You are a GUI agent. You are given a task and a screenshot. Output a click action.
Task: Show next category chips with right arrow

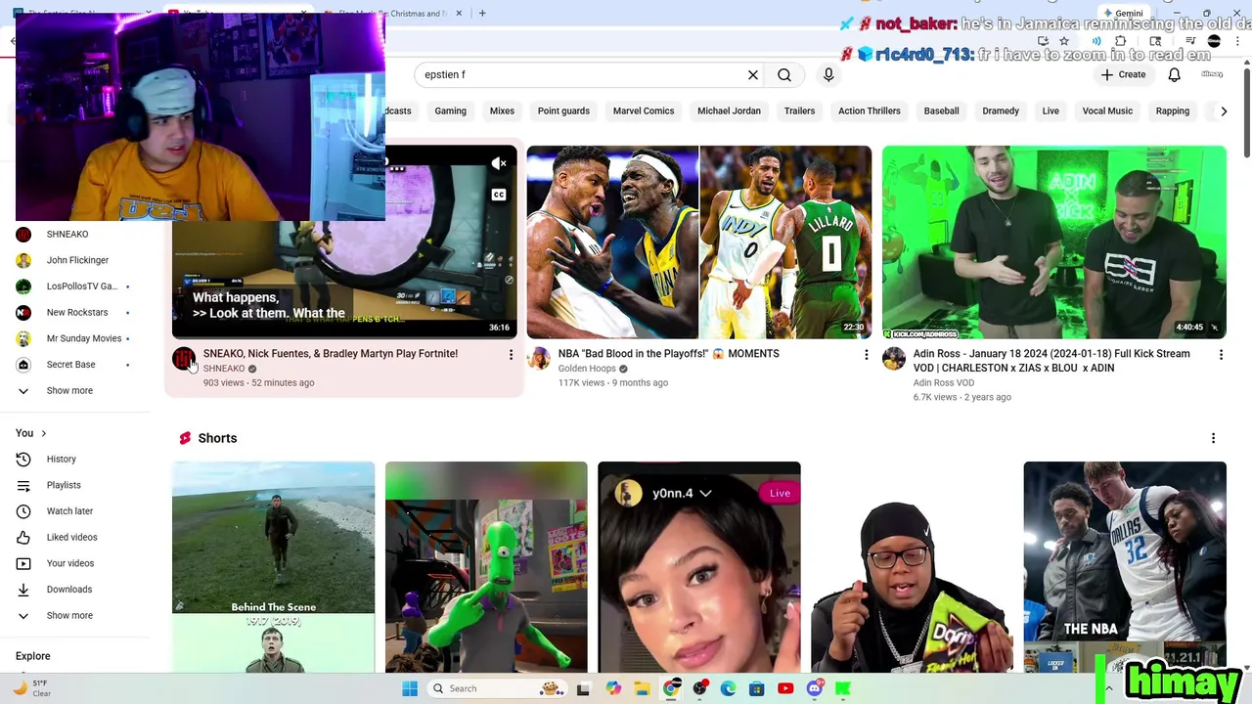1223,111
